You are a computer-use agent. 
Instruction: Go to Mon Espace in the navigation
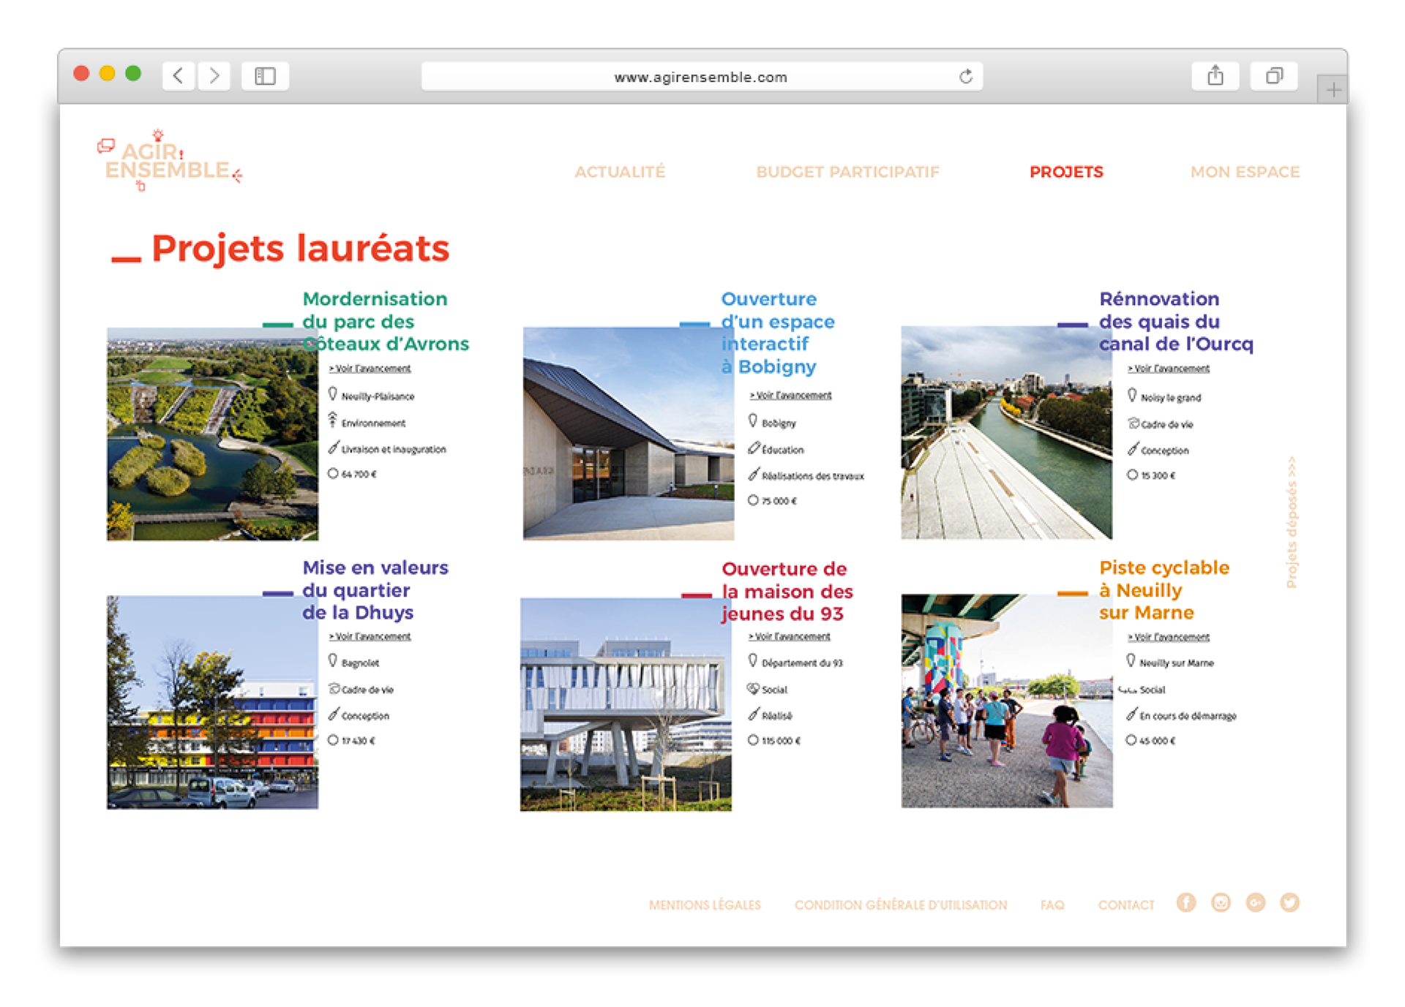pos(1245,172)
